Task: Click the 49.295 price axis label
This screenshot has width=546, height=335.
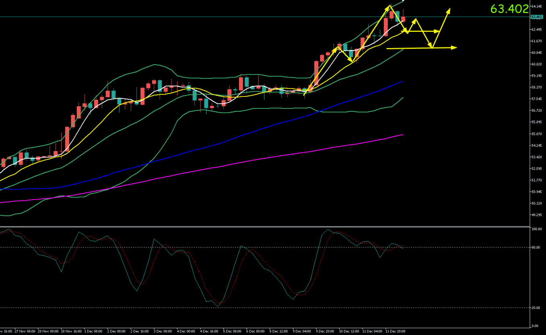Action: (x=537, y=215)
